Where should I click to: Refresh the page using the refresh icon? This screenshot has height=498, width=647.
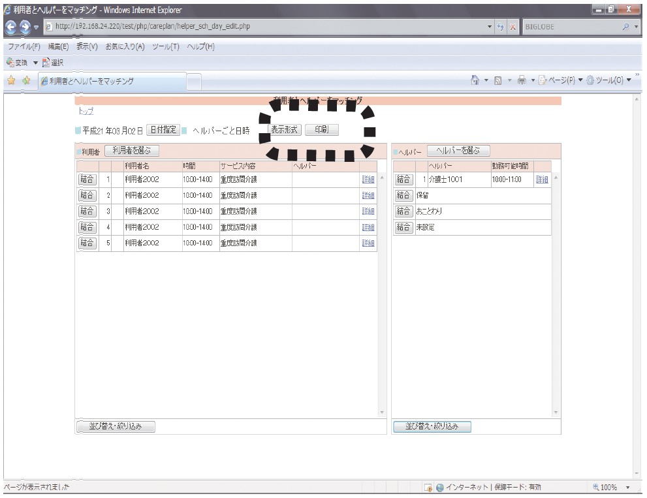tap(501, 27)
